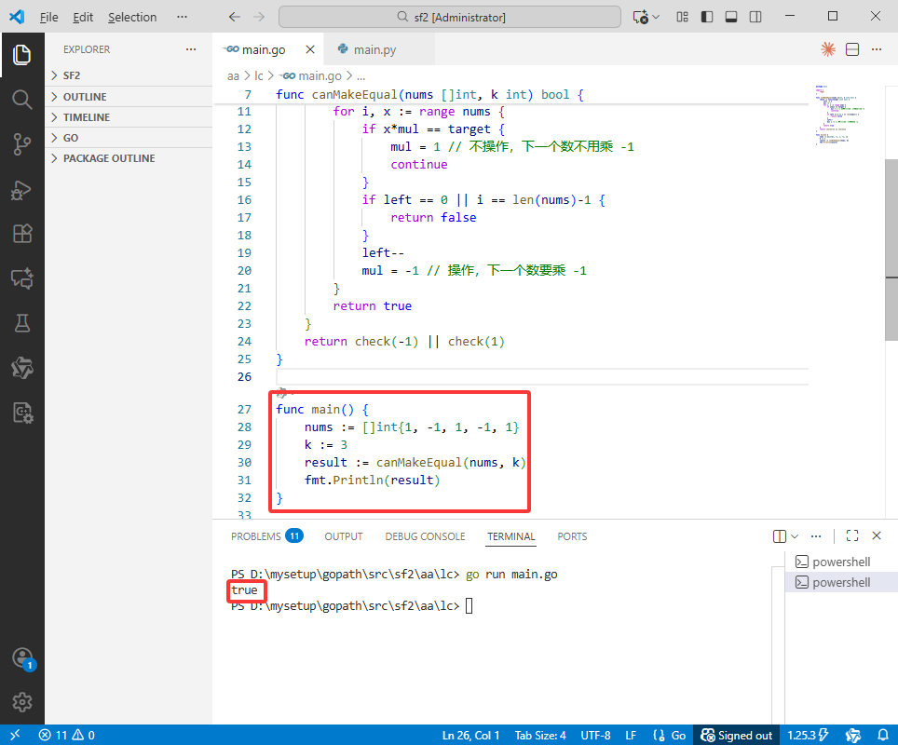Close the terminal panel
This screenshot has height=745, width=898.
877,535
